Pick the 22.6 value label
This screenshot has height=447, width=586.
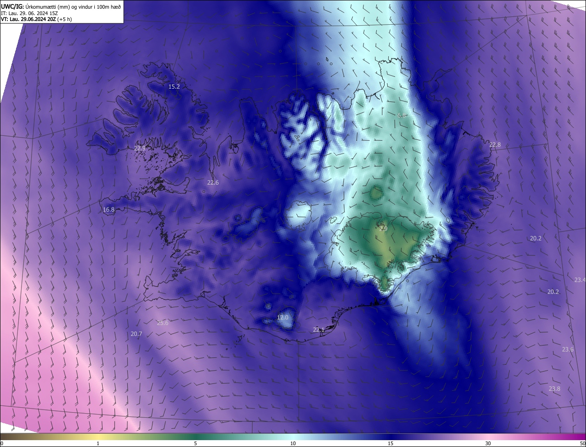coord(213,182)
